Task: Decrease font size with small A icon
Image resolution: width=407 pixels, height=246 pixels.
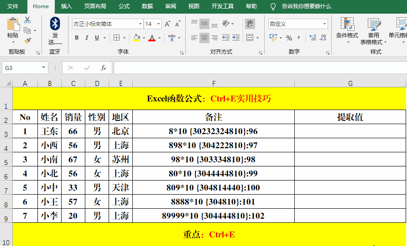Action: point(178,24)
